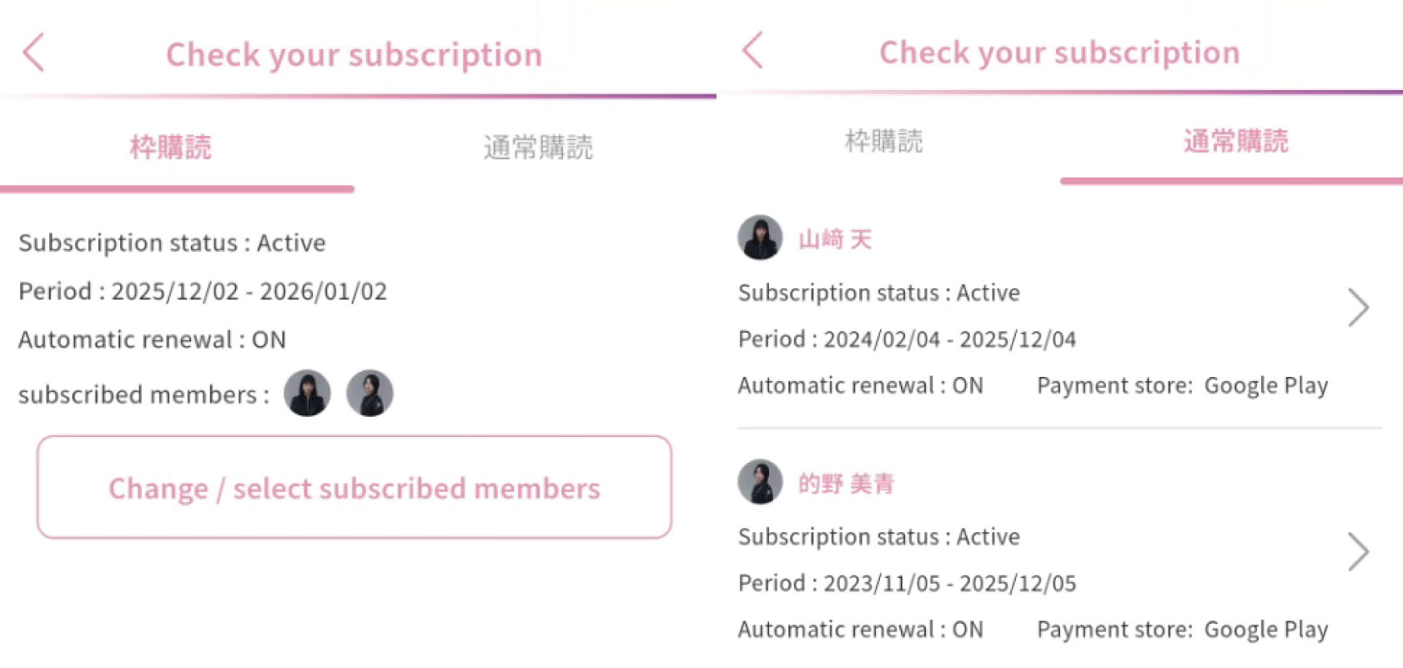The height and width of the screenshot is (668, 1403).
Task: Click the second subscribed member avatar
Action: click(x=370, y=393)
